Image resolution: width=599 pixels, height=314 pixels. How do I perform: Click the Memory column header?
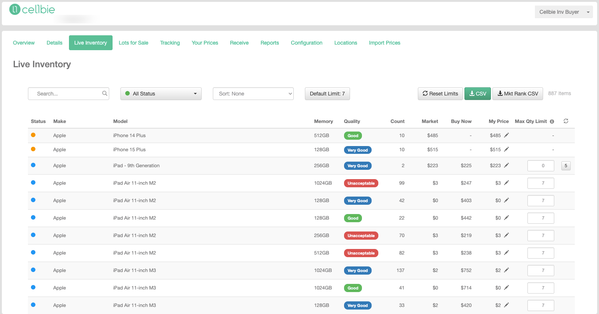(324, 122)
